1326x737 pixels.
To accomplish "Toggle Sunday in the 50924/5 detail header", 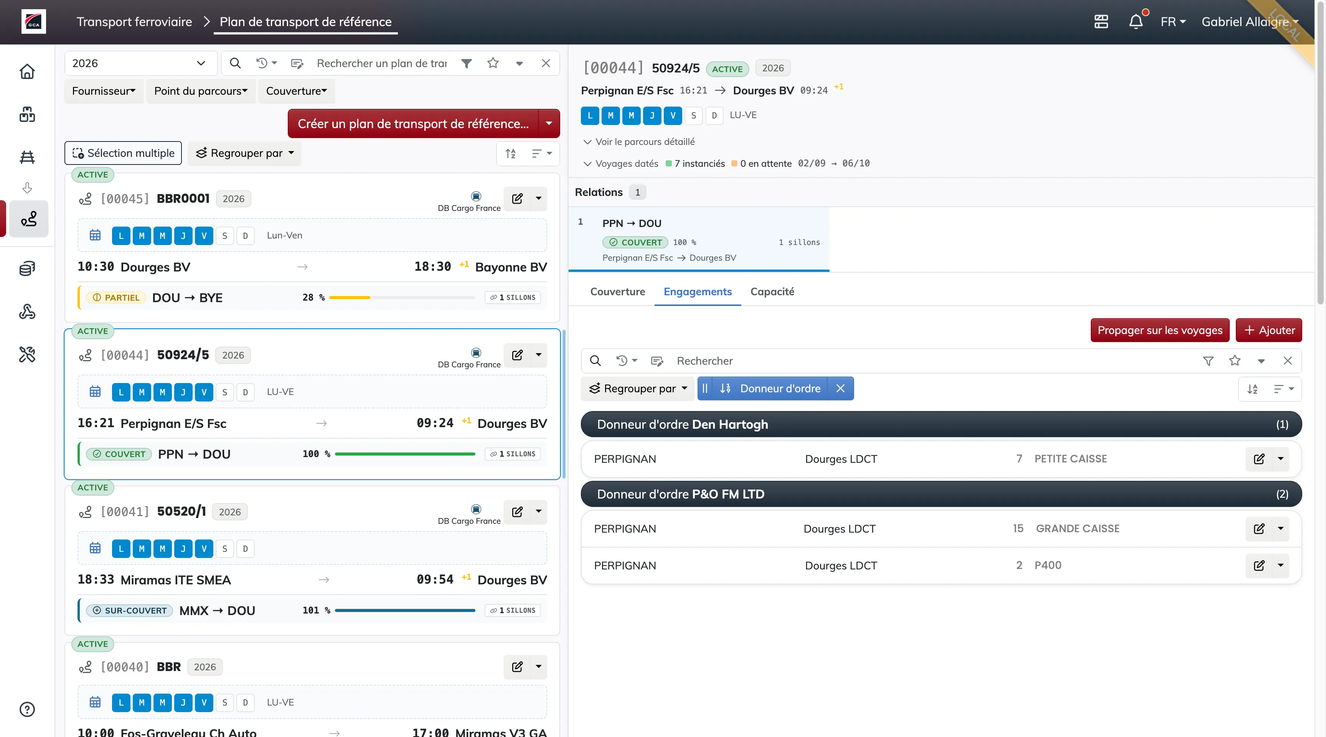I will pyautogui.click(x=714, y=116).
